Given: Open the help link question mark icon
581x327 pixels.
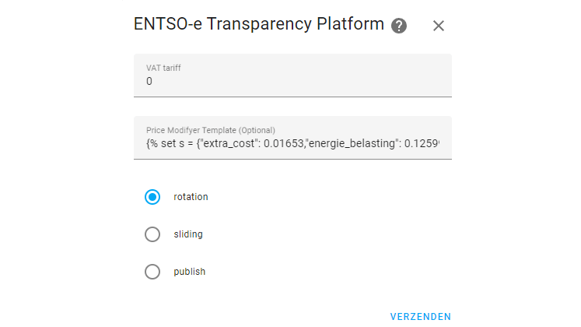Looking at the screenshot, I should pos(399,26).
